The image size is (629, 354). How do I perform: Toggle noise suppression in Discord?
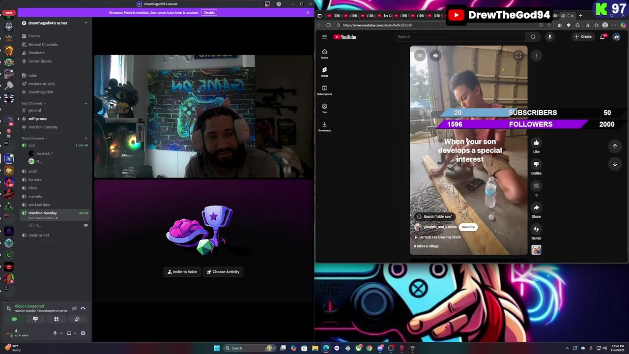pyautogui.click(x=74, y=308)
